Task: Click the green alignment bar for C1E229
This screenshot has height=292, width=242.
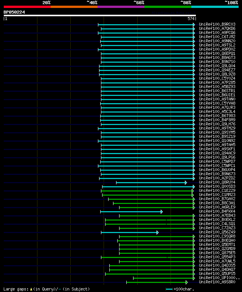Action: 147,191
